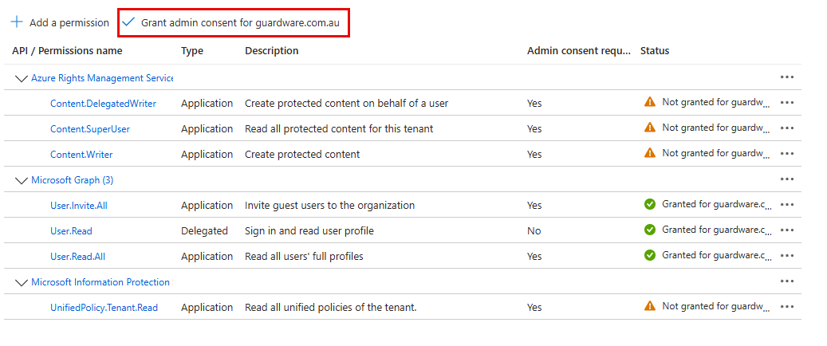Sort by the API / Permissions name column header
Viewport: 827px width, 346px height.
tap(67, 51)
